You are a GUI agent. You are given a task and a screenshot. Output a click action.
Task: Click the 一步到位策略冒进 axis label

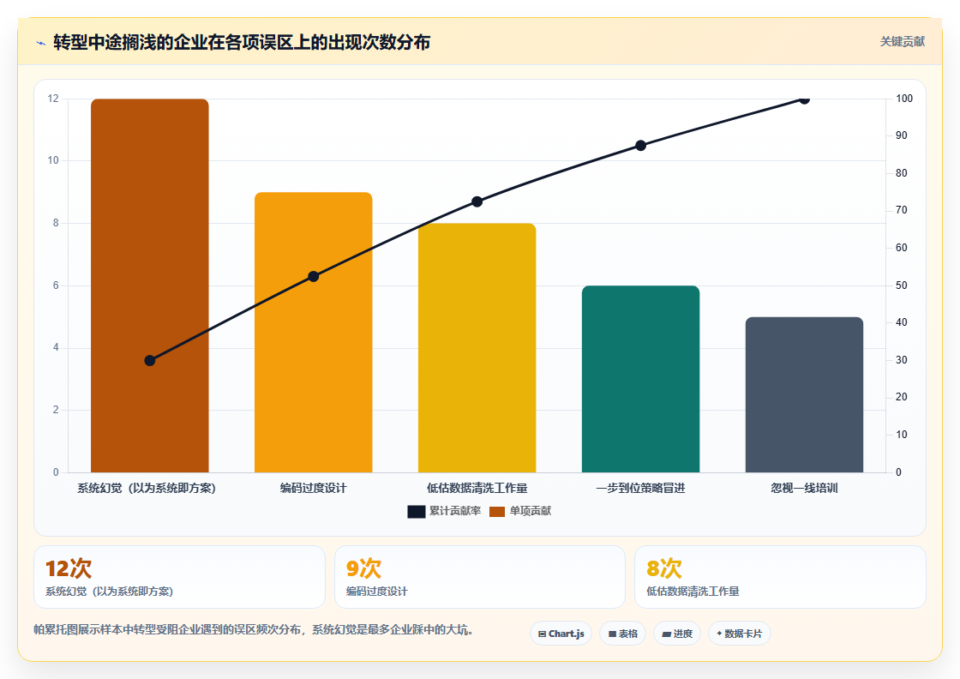[640, 489]
